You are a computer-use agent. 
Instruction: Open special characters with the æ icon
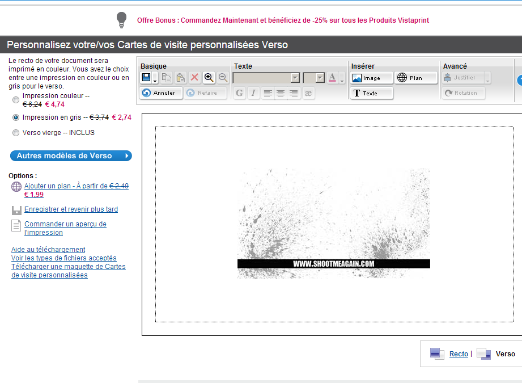(308, 93)
